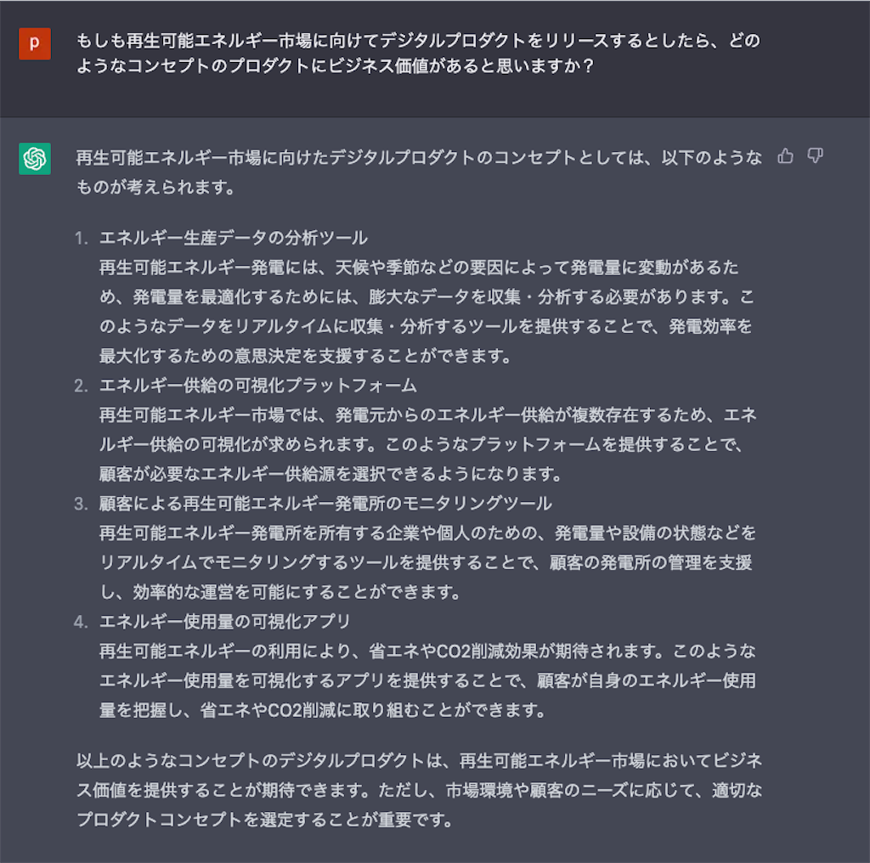Click list number 4 marker
This screenshot has width=870, height=863.
point(81,623)
